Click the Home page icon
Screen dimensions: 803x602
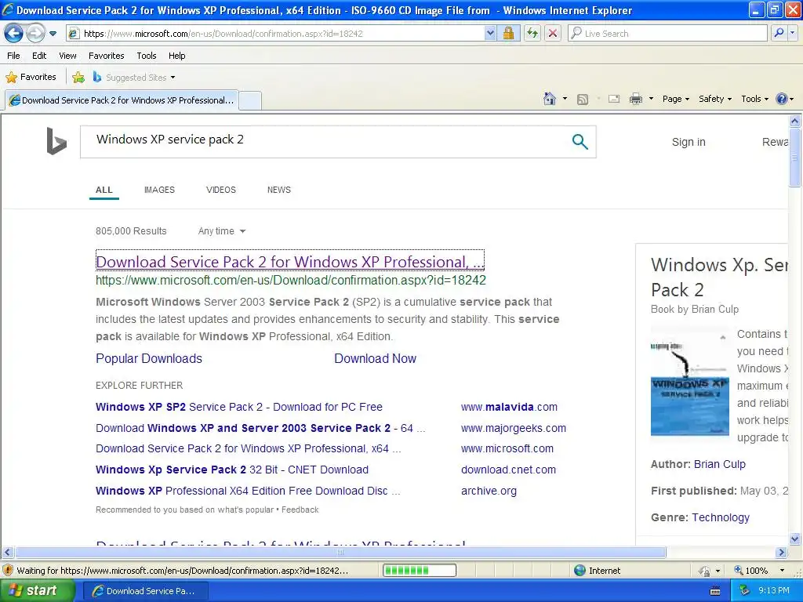550,99
